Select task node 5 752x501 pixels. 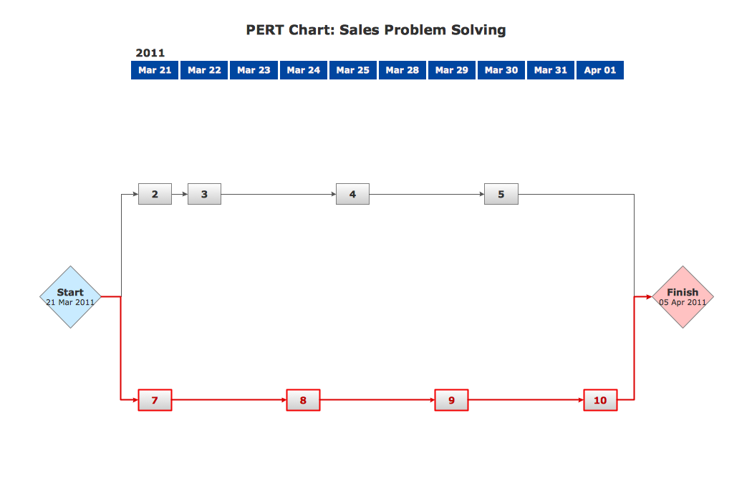[501, 194]
